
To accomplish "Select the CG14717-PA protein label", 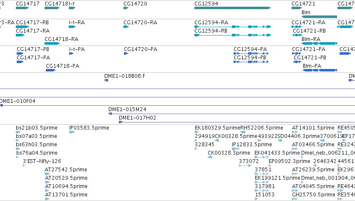I will tap(33, 58).
